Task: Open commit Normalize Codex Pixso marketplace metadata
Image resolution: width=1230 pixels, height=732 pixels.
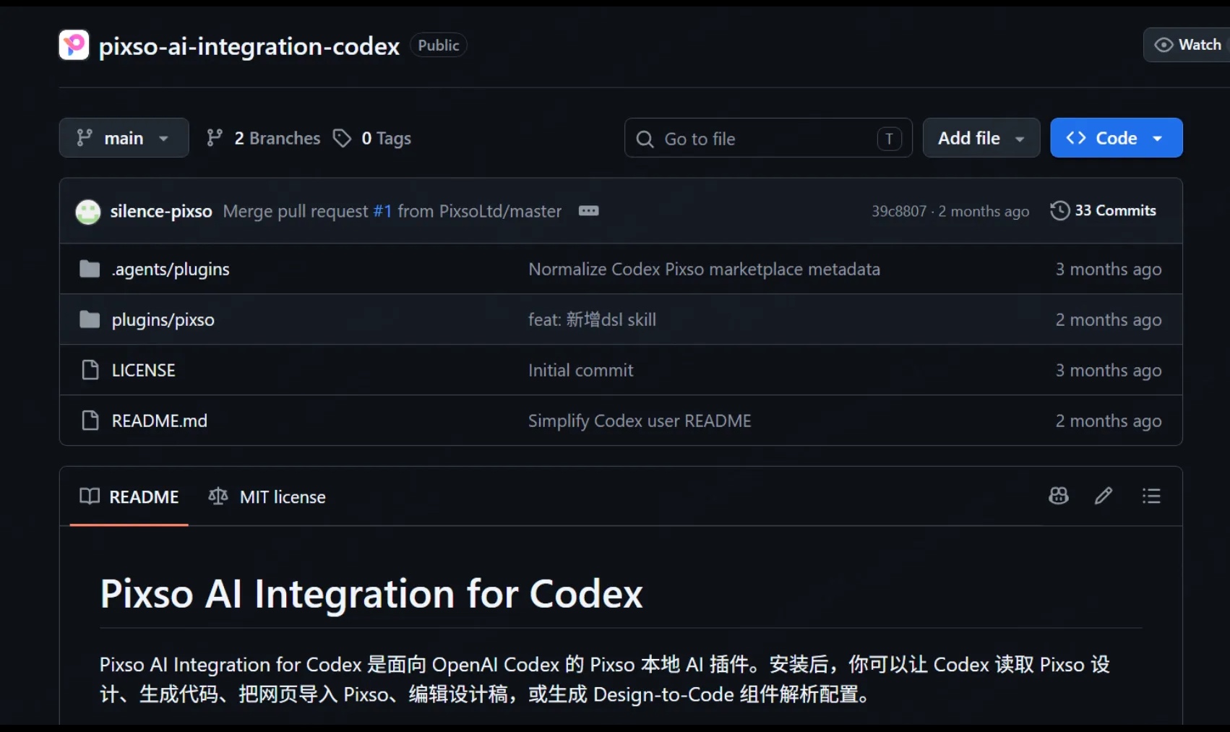Action: [705, 269]
